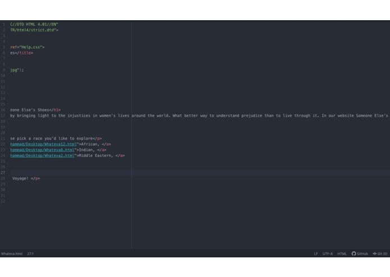Viewport: 390px width, 277px height.
Task: Click the 'C//DTD HTML 4.01//EN"' text on line 1
Action: pyautogui.click(x=34, y=24)
